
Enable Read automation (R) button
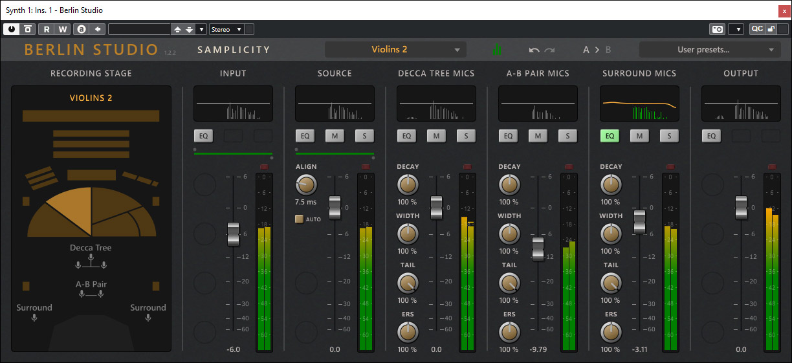47,29
